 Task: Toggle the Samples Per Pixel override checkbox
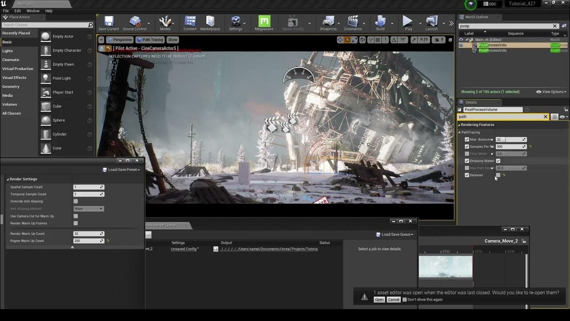coord(467,147)
